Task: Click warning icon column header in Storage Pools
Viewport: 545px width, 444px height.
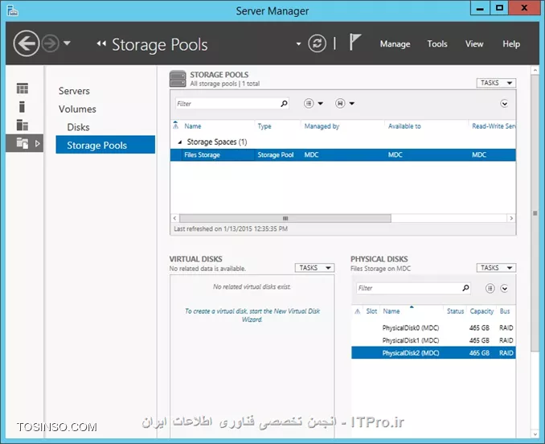Action: (175, 125)
